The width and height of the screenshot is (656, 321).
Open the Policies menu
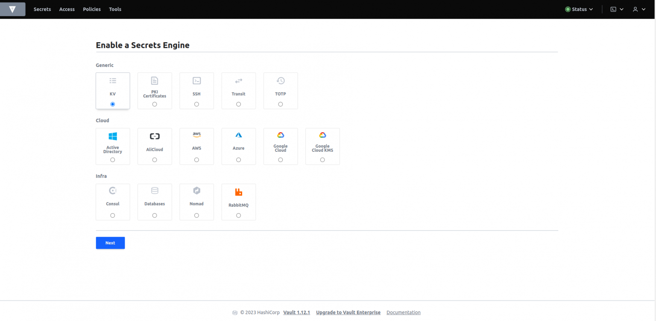[x=91, y=9]
